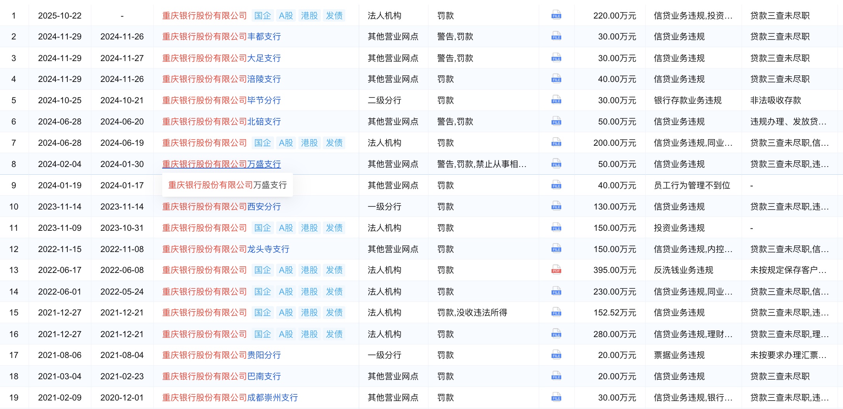Select the date 2020-12-01
The image size is (843, 409).
point(122,397)
